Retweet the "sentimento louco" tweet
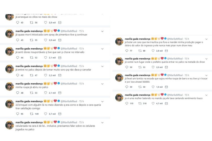 140,103
